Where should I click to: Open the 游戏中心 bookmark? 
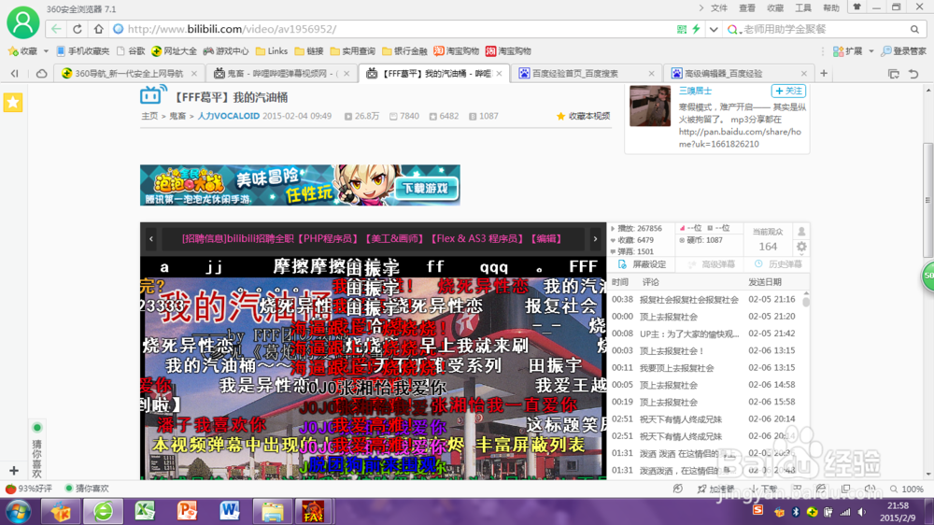[x=226, y=51]
